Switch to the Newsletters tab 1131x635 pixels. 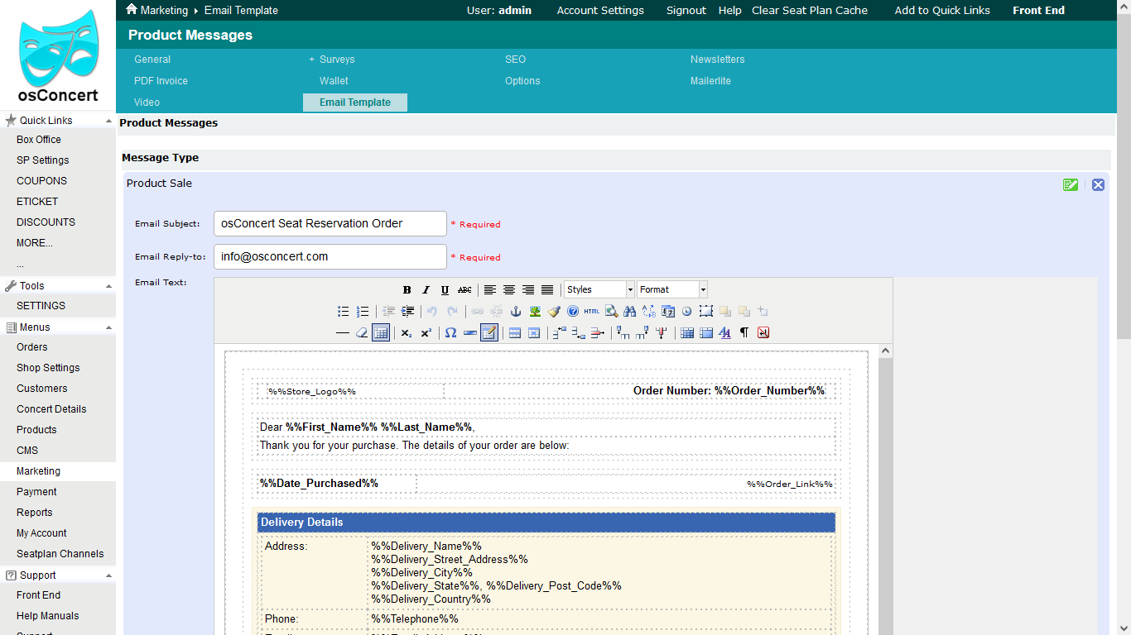717,60
